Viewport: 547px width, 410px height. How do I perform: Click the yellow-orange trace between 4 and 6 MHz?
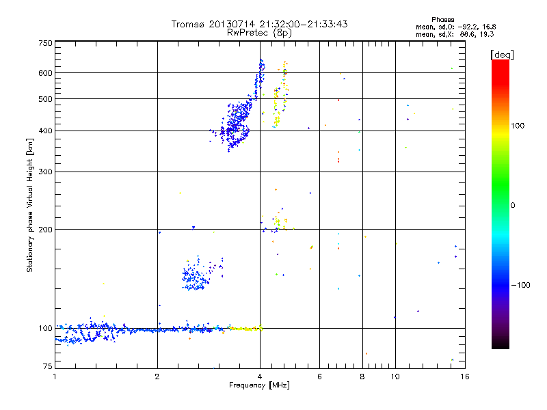[281, 94]
